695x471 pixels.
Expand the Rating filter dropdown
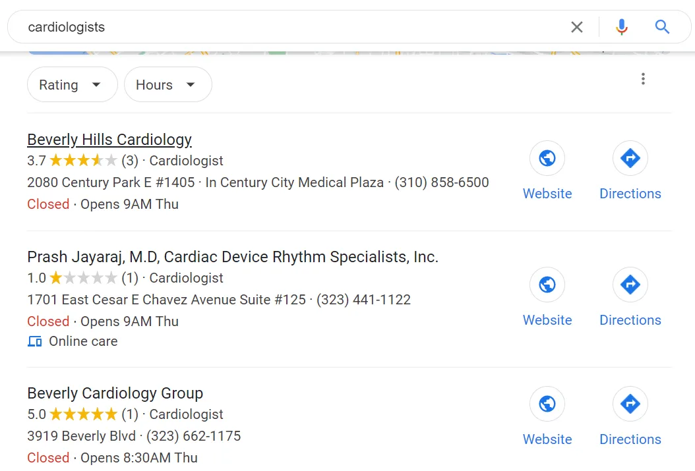click(x=72, y=85)
